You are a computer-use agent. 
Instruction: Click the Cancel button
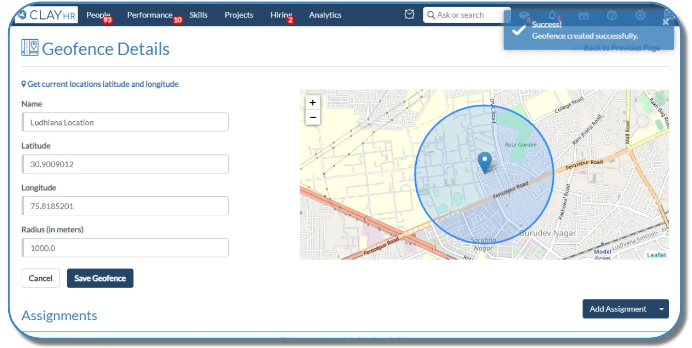[40, 278]
